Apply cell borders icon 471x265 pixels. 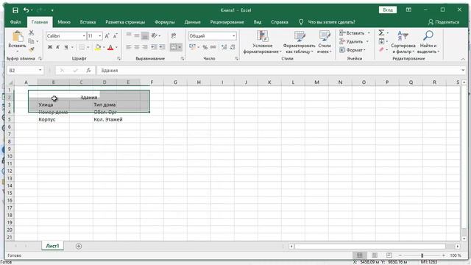(82, 47)
